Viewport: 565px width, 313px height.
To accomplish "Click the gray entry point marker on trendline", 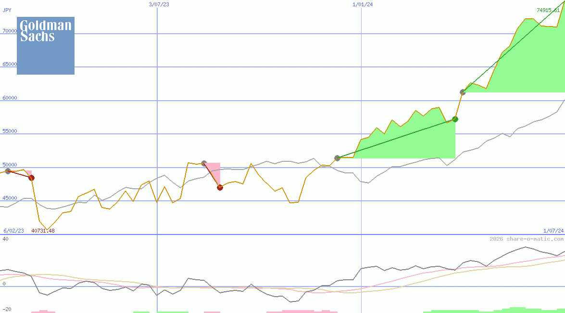I will (337, 157).
